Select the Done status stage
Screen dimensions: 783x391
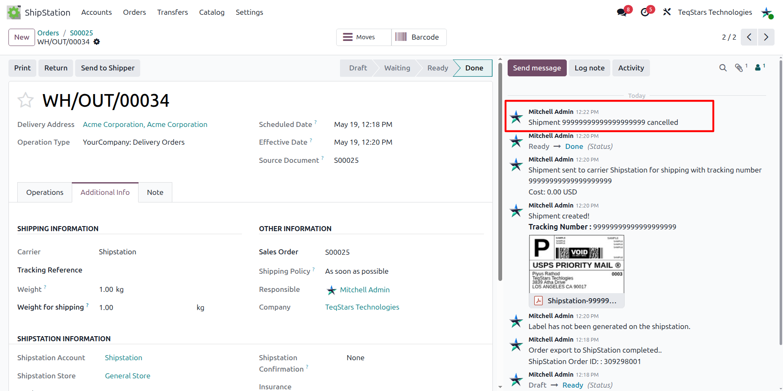474,68
